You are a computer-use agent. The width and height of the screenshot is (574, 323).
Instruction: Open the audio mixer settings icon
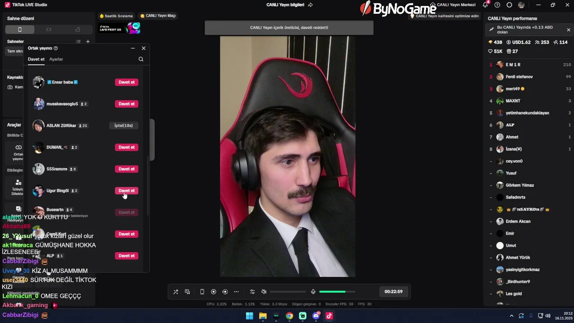pyautogui.click(x=252, y=292)
